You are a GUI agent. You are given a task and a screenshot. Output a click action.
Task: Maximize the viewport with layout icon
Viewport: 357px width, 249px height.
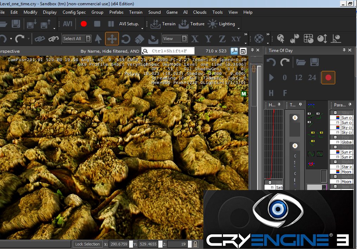tap(243, 51)
